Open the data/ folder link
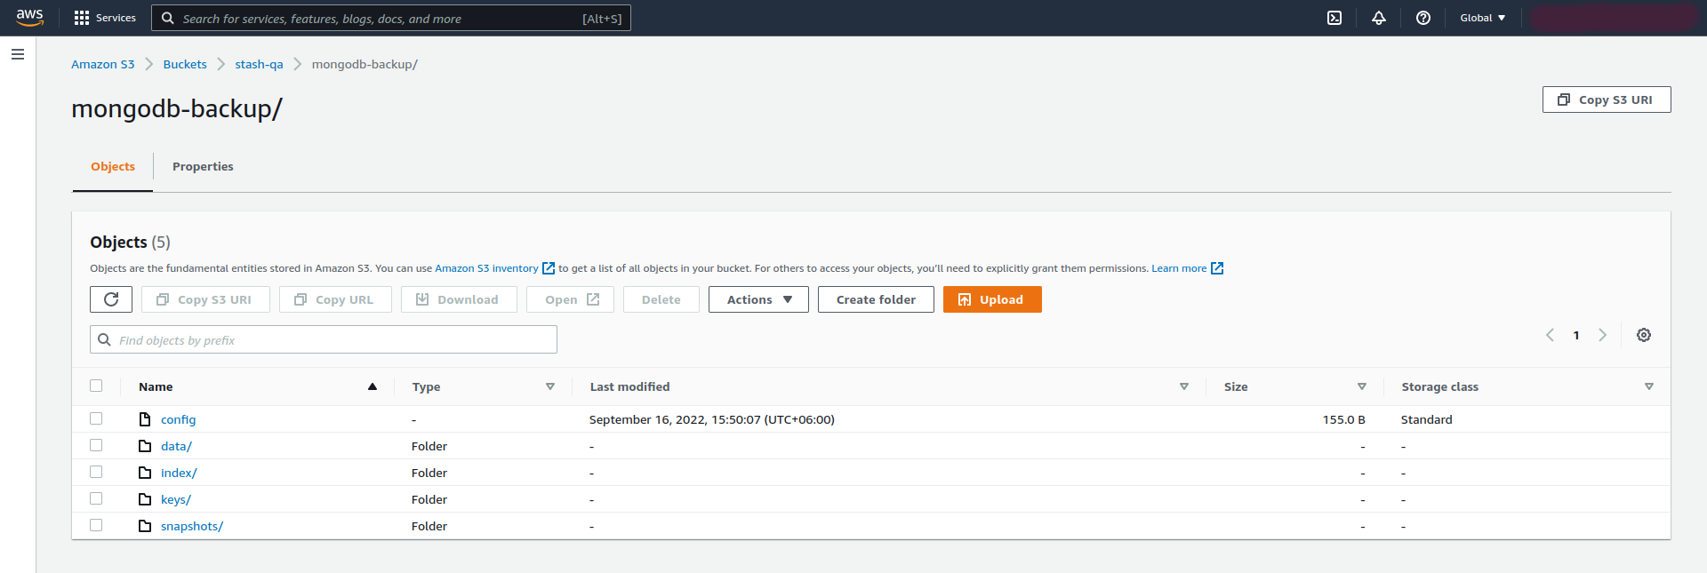This screenshot has width=1707, height=573. 176,446
